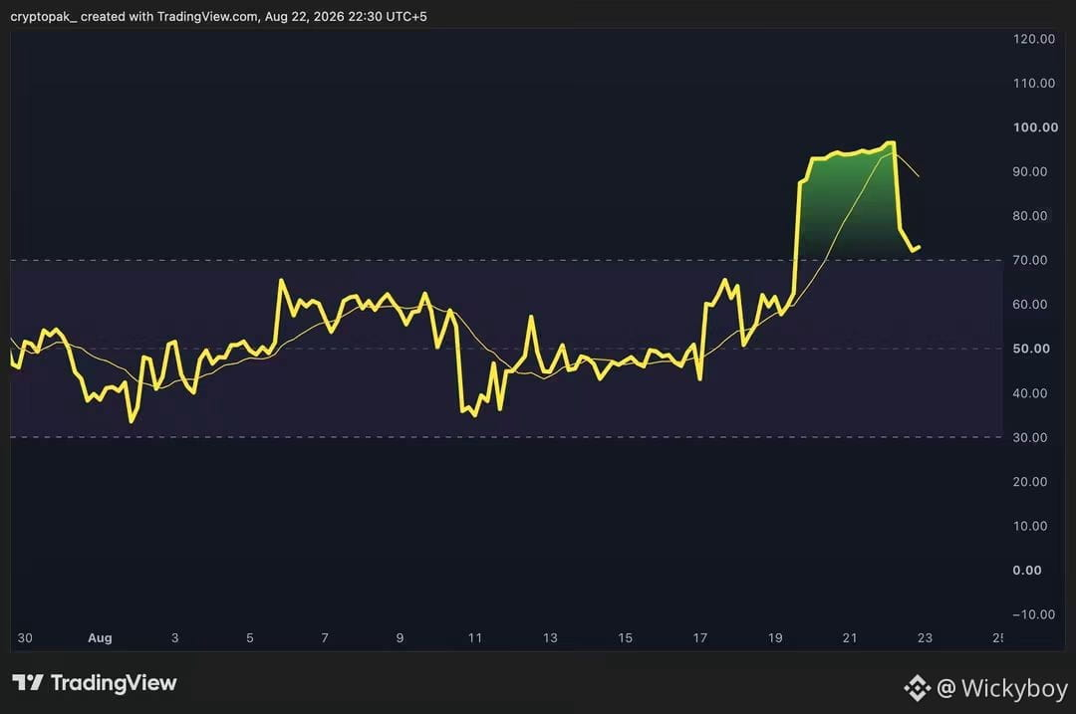Click the 7 date label on time axis
Screen dimensions: 1076x714
(325, 638)
